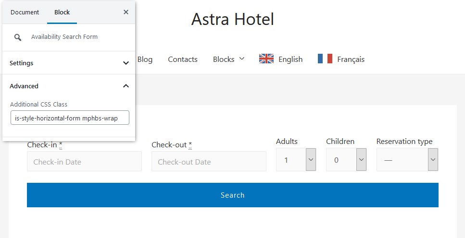Expand the Settings section chevron
The width and height of the screenshot is (465, 238).
126,63
